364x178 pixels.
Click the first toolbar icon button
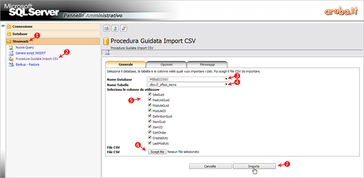coord(107,29)
